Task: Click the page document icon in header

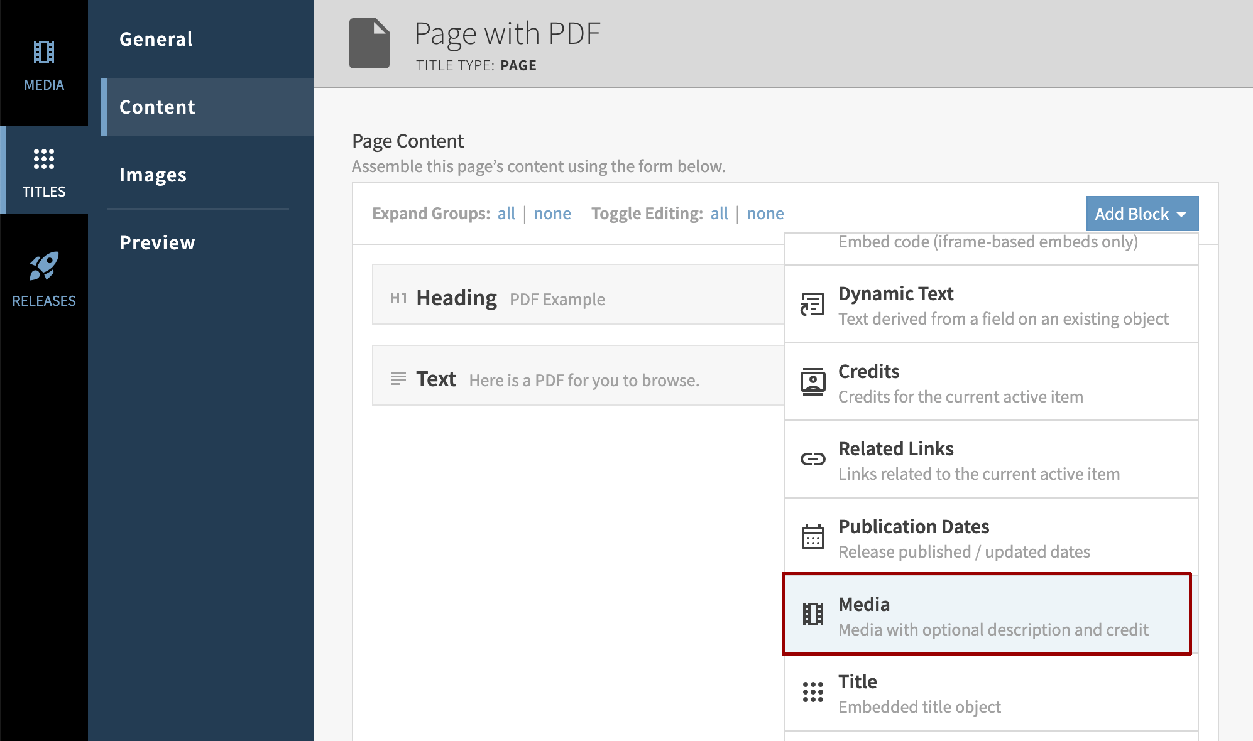Action: pyautogui.click(x=369, y=43)
